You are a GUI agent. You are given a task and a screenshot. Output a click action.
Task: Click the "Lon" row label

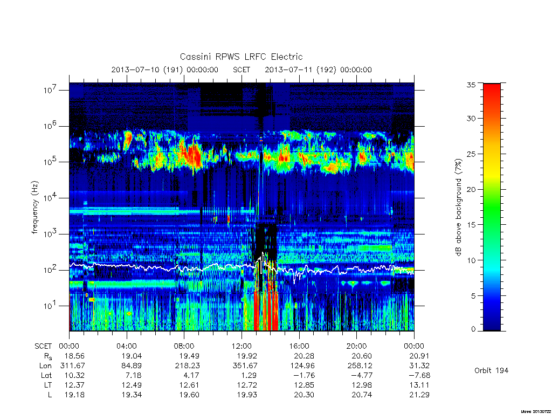click(45, 366)
